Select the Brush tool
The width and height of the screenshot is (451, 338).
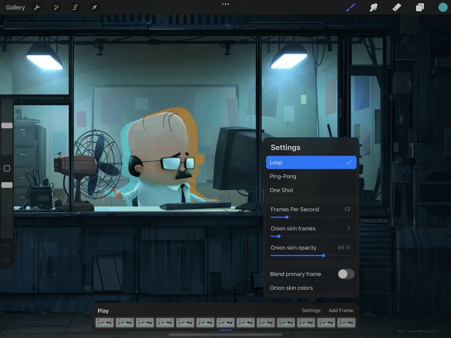tap(351, 7)
